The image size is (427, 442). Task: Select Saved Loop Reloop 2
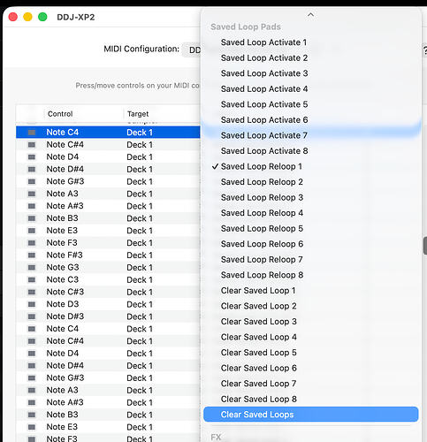click(310, 182)
